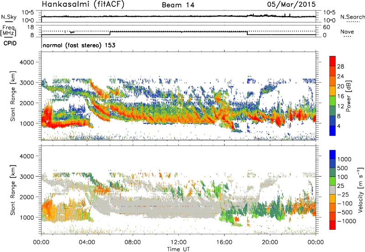Click the '-25' velocity colorbar value
This screenshot has height=252, width=365.
click(343, 194)
